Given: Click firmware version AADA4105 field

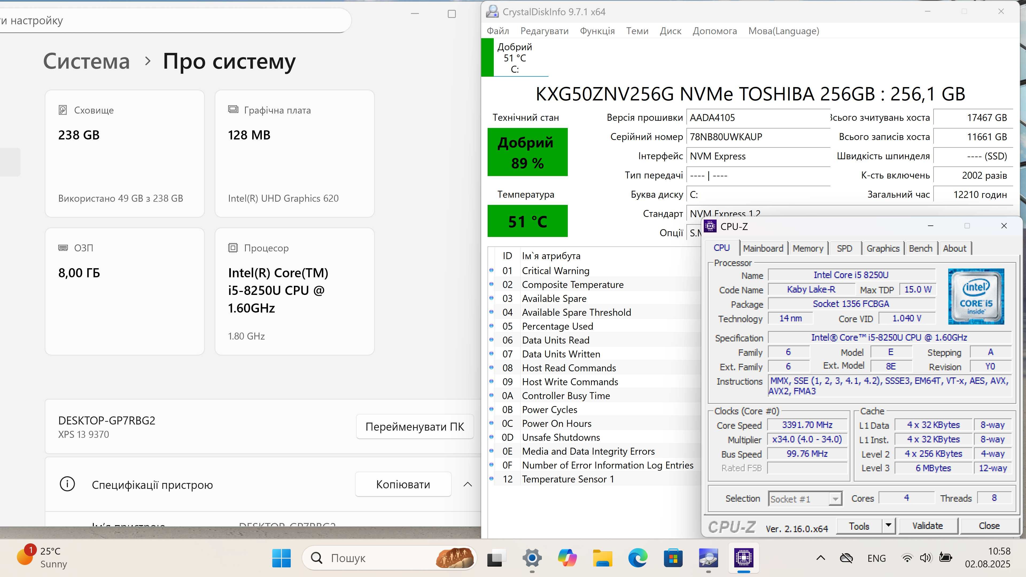Looking at the screenshot, I should coord(758,118).
